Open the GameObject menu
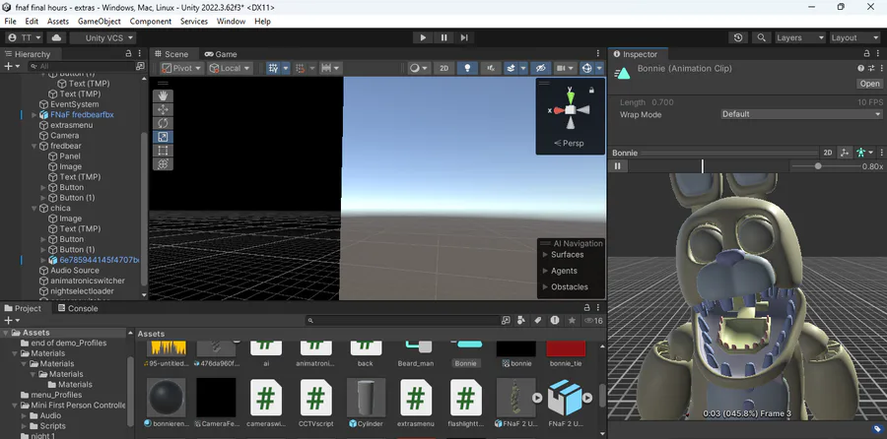Image resolution: width=887 pixels, height=439 pixels. [x=99, y=22]
